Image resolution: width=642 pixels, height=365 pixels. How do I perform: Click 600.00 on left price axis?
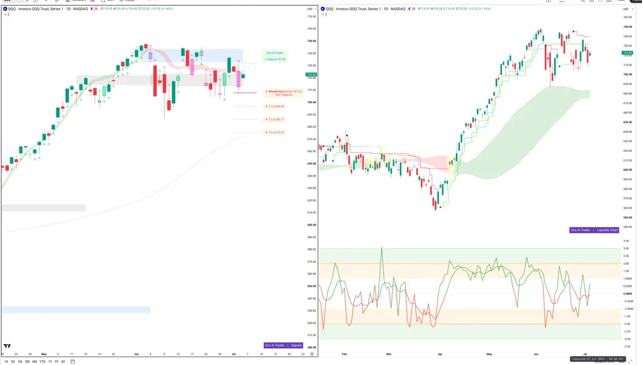(x=311, y=225)
